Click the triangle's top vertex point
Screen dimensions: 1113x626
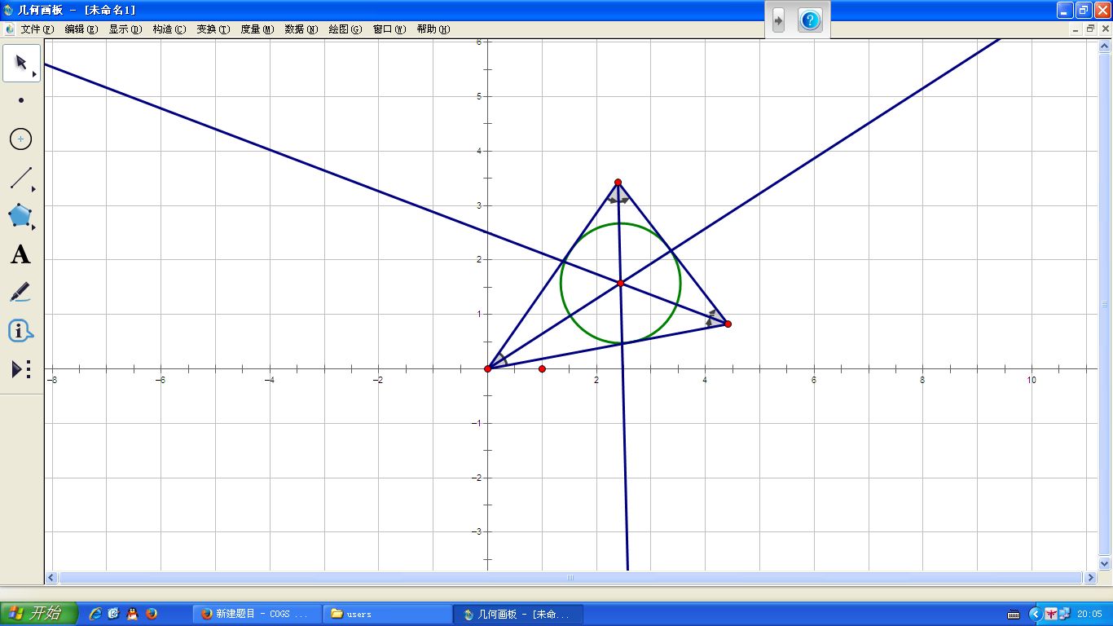618,182
